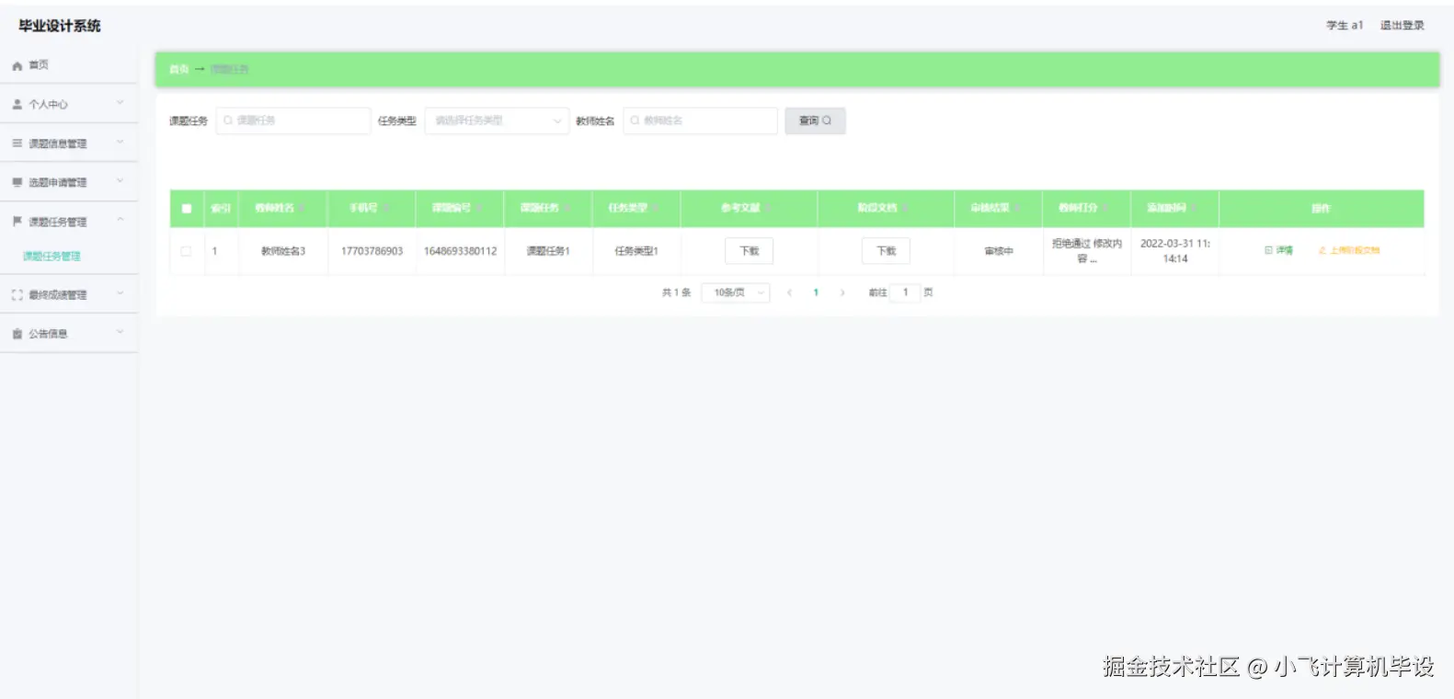Screen dimensions: 1454x699
Task: Click the 毕业设计系统 title
Action: click(x=60, y=26)
